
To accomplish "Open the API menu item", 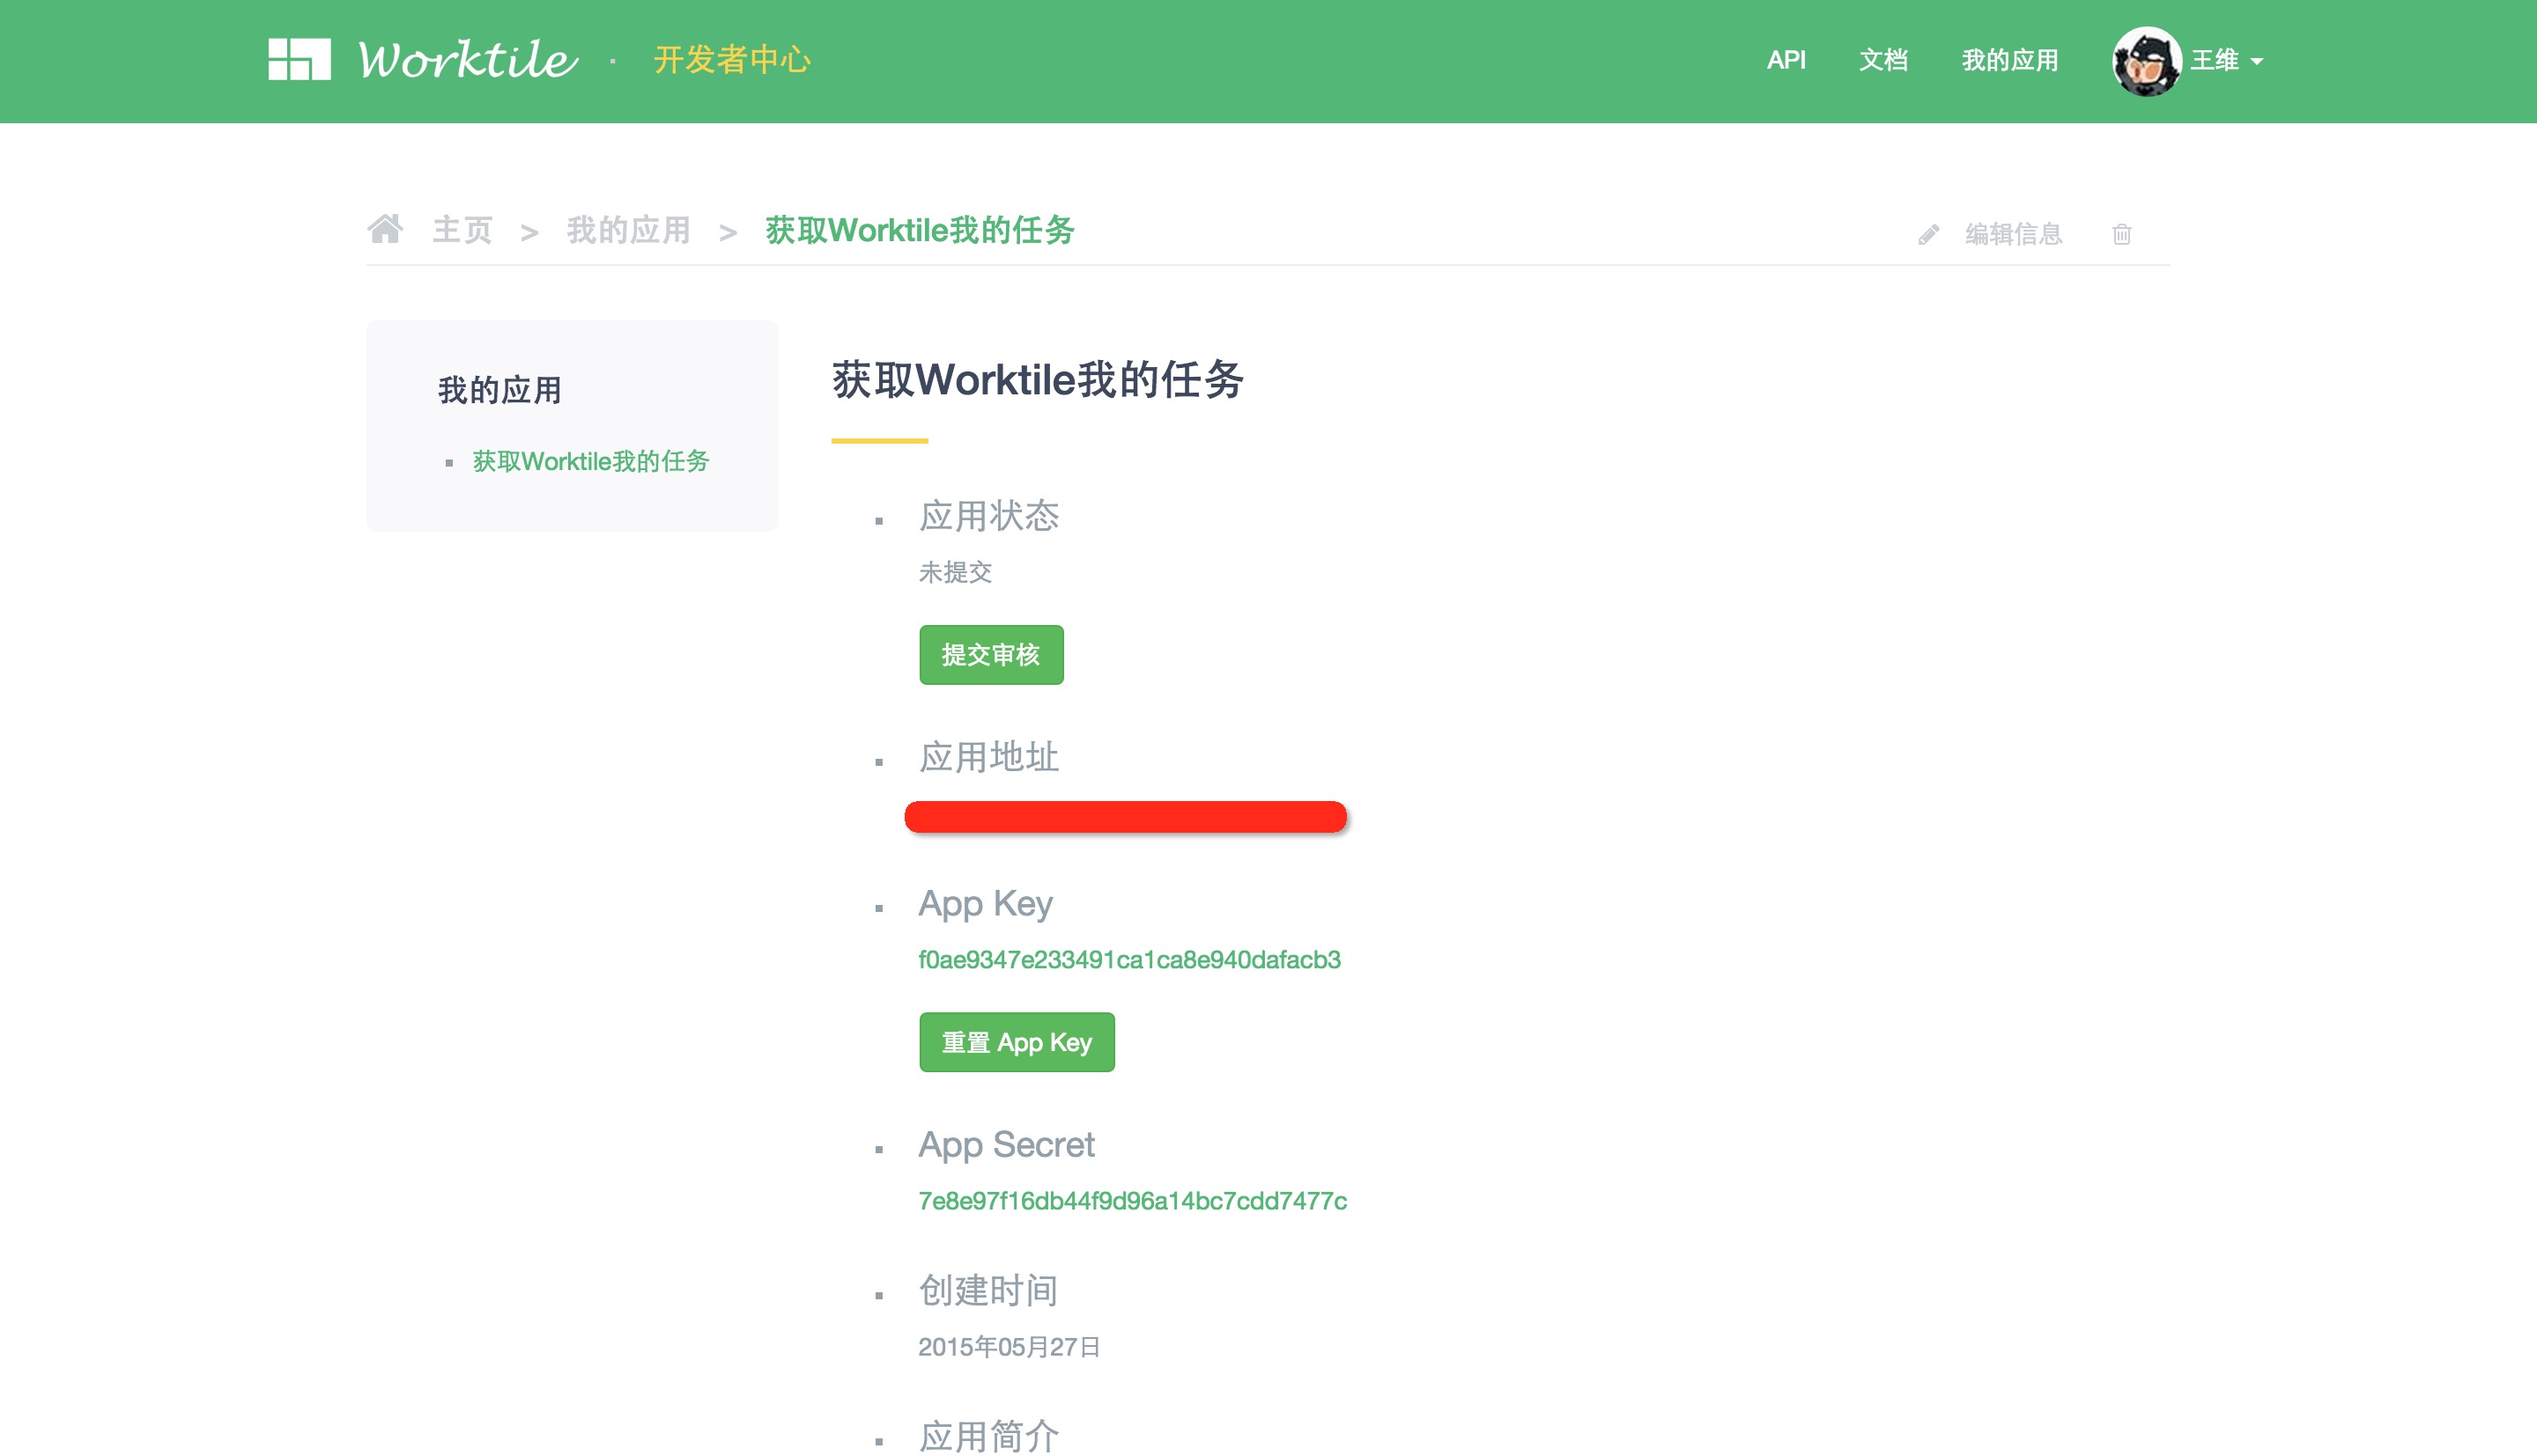I will (1786, 60).
